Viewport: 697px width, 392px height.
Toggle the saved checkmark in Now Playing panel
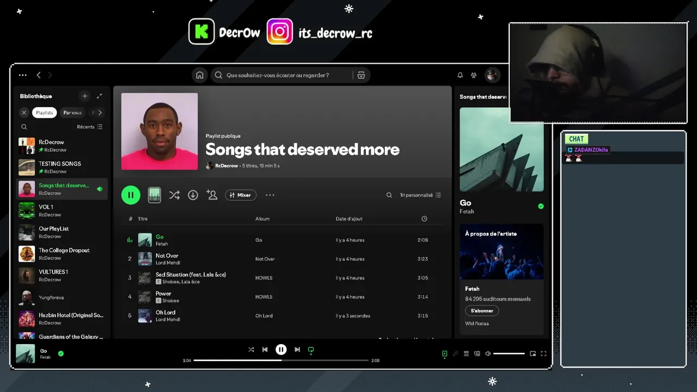point(541,206)
